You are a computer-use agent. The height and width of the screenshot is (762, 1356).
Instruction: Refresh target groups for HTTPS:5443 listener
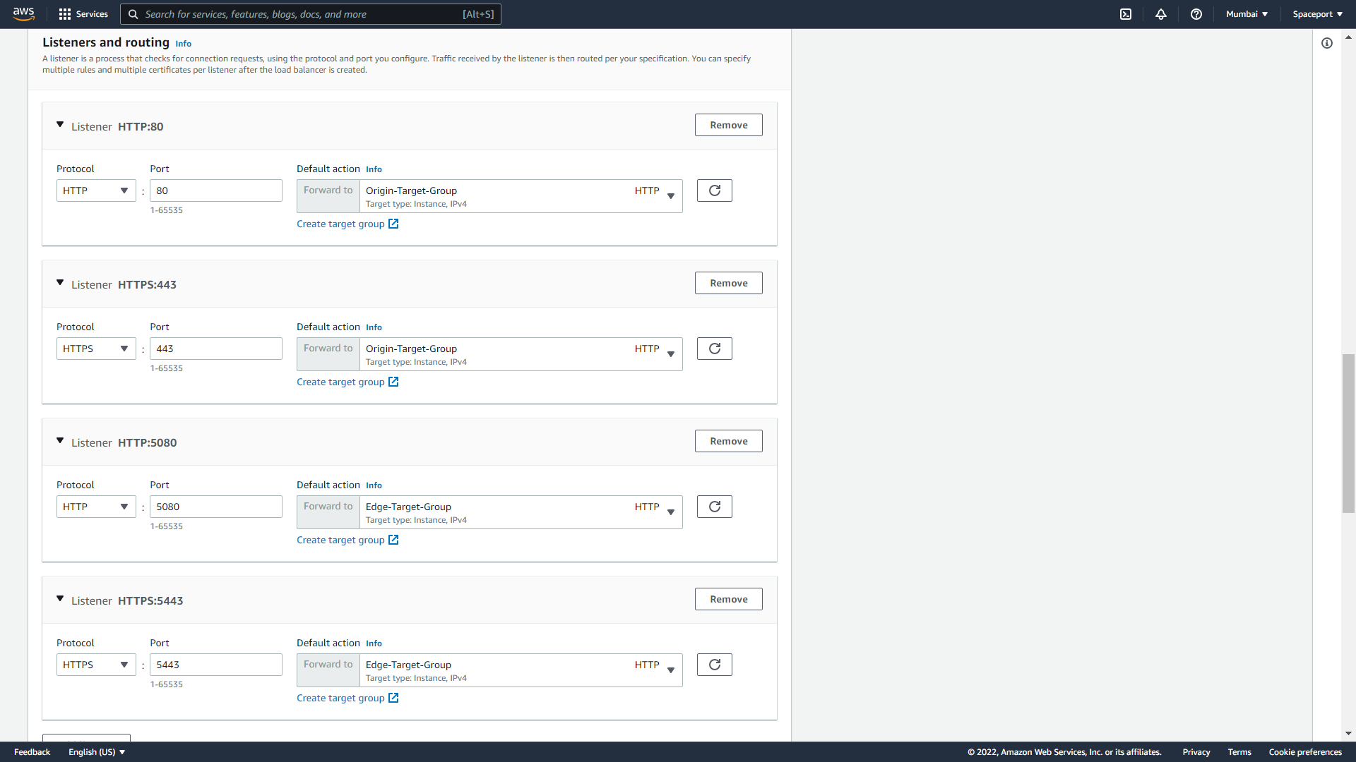click(715, 665)
